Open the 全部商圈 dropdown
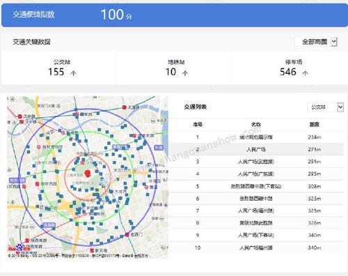This screenshot has width=348, height=276. pos(316,42)
